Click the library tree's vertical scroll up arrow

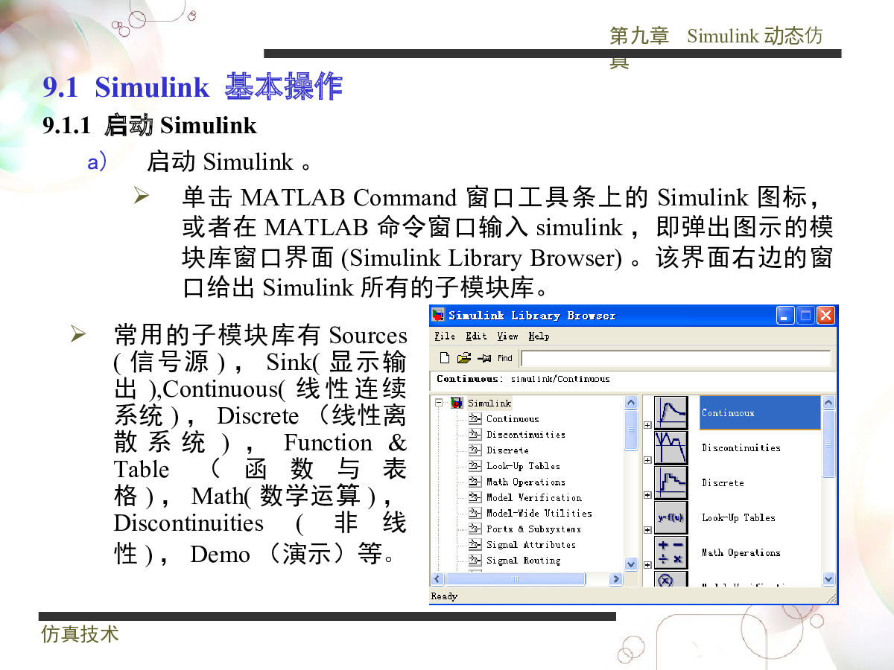pyautogui.click(x=632, y=403)
